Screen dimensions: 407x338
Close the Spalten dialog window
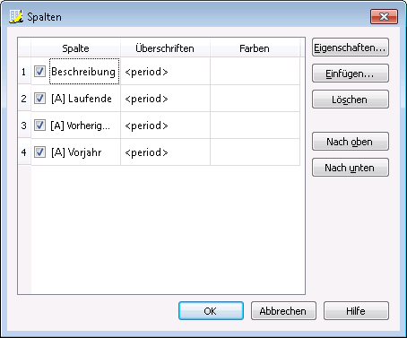[384, 16]
